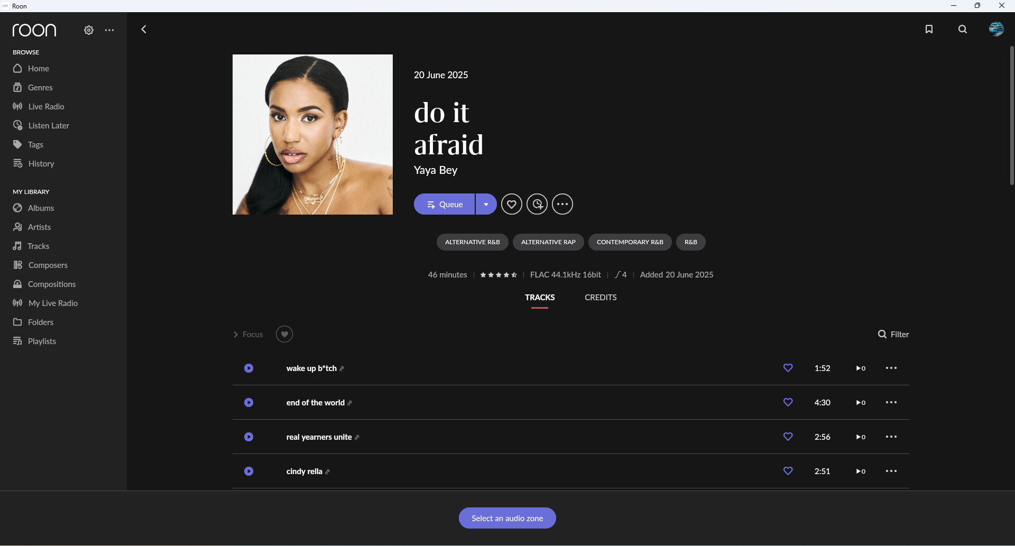Open Albums in My Library

41,208
